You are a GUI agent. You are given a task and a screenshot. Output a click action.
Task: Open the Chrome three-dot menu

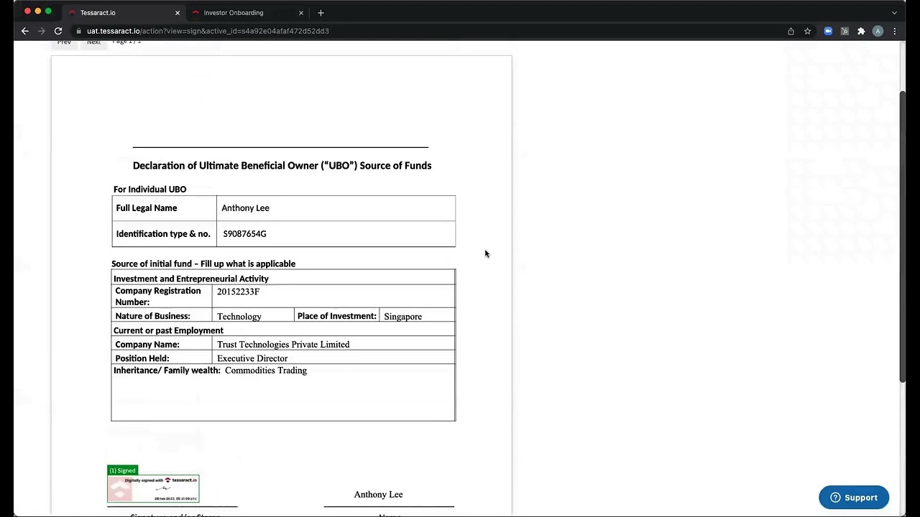click(894, 31)
